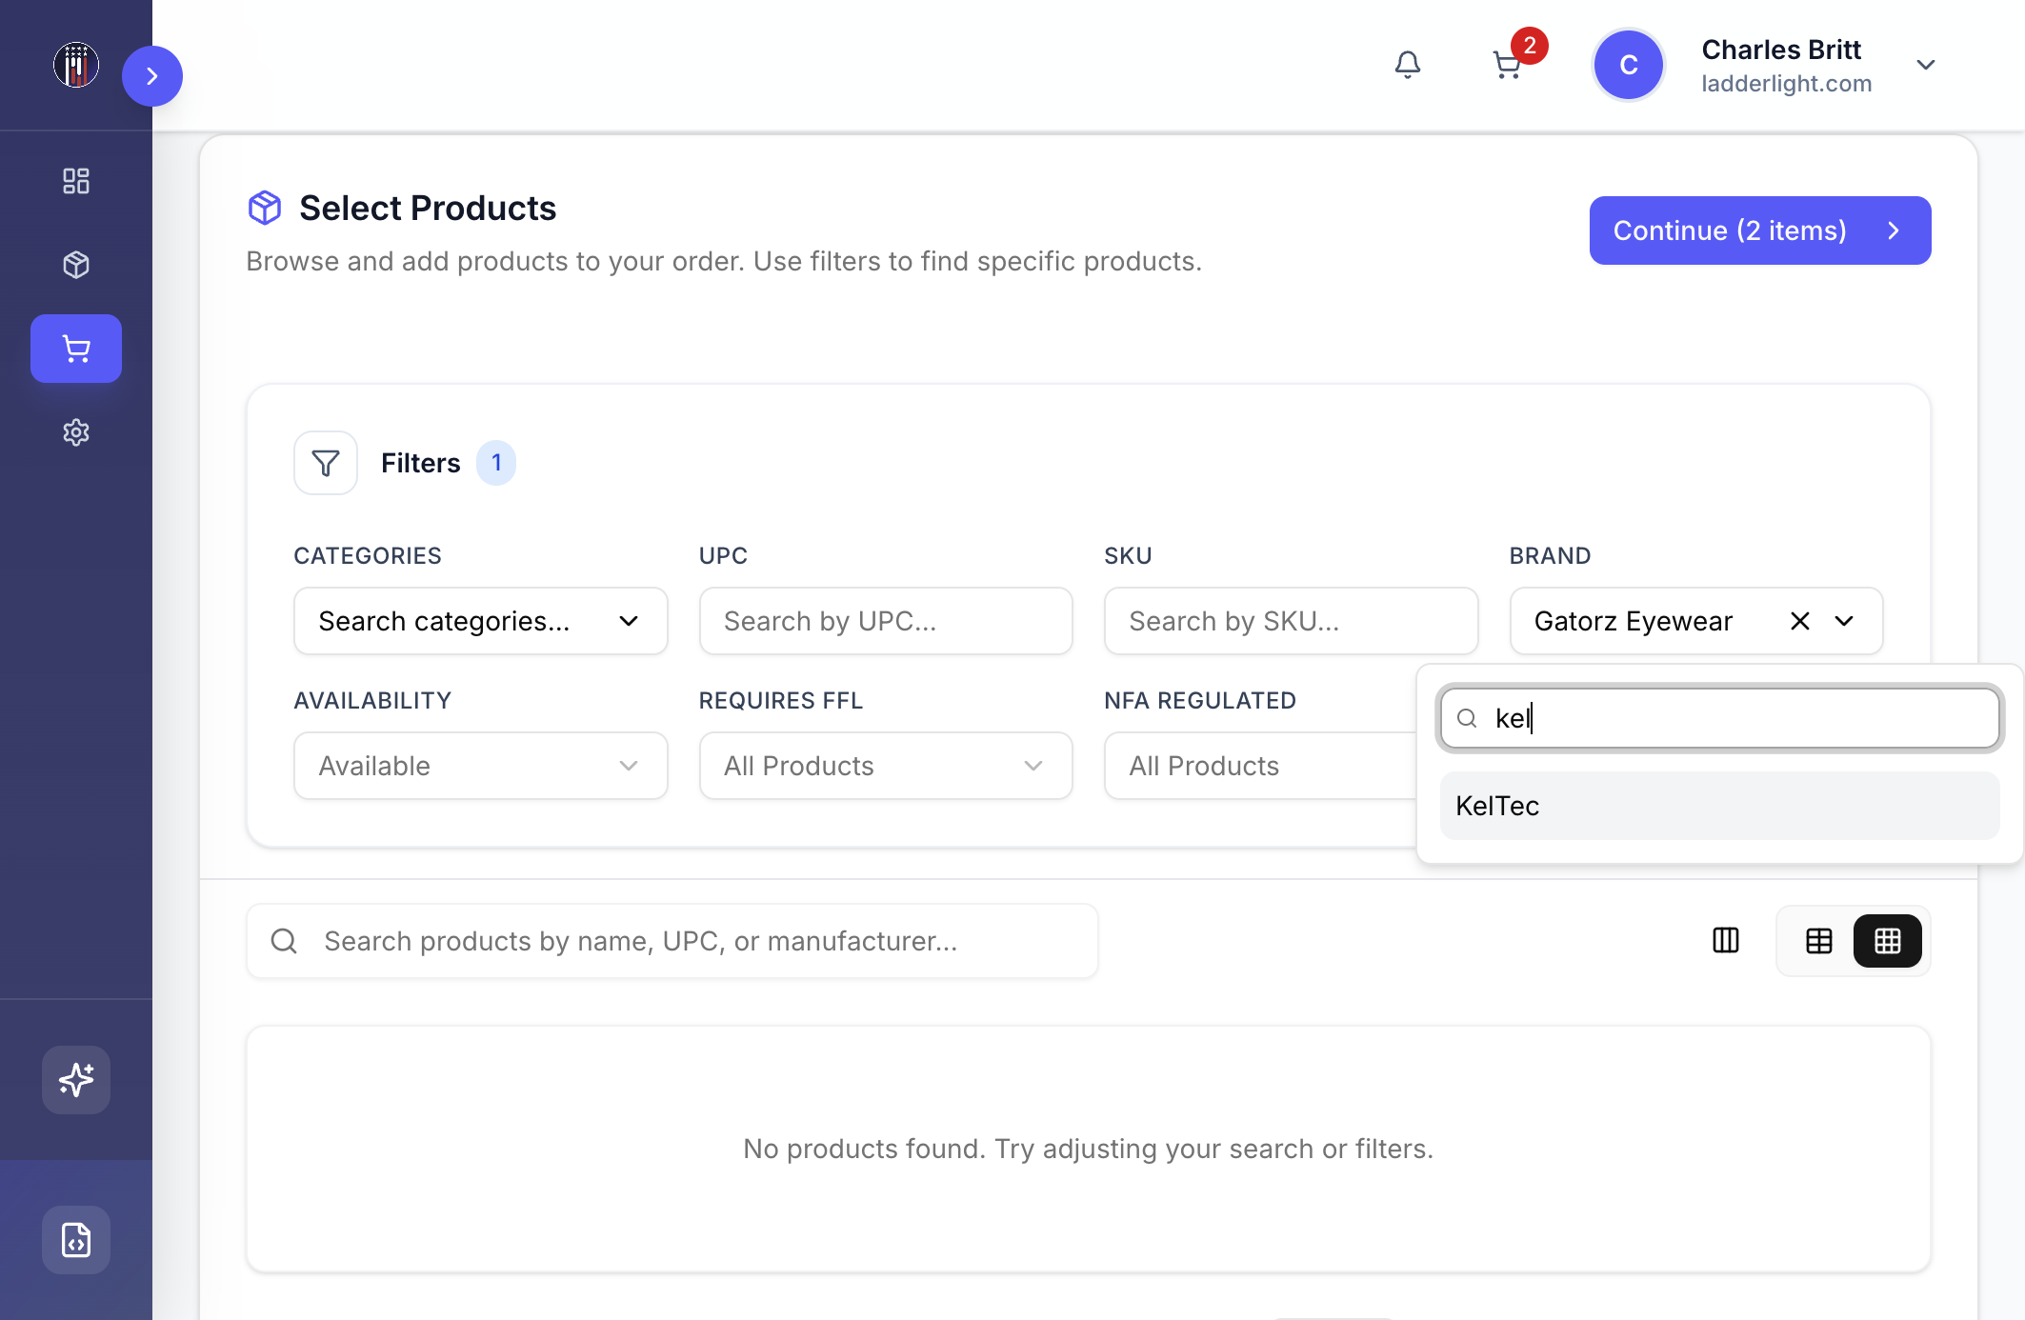Open the column visibility icon
The image size is (2025, 1320).
point(1726,941)
